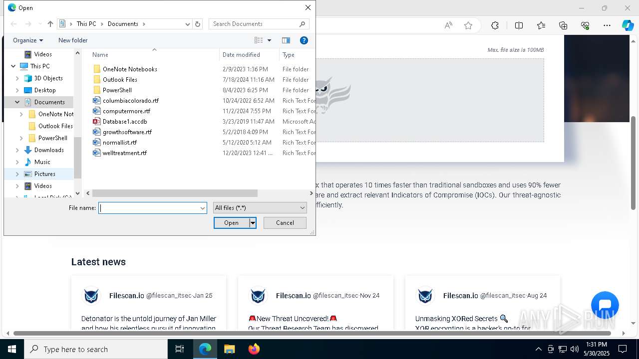Click the Windows taskbar search box
Image resolution: width=639 pixels, height=359 pixels.
pyautogui.click(x=96, y=349)
